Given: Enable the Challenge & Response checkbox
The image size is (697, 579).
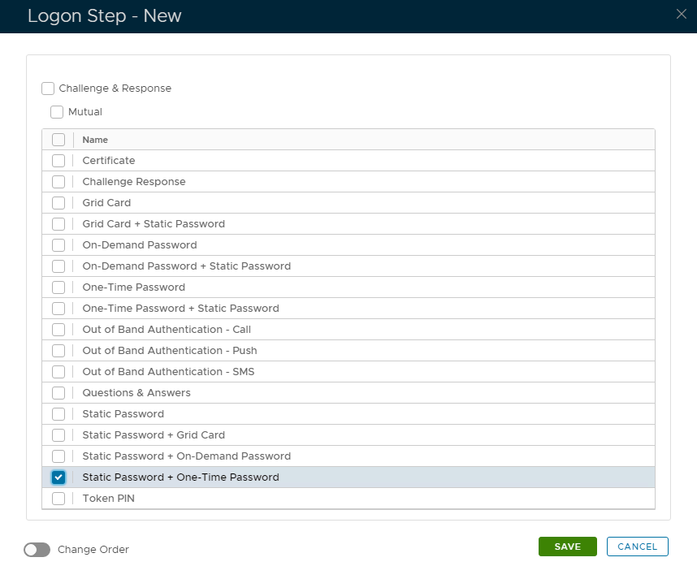Looking at the screenshot, I should tap(48, 89).
